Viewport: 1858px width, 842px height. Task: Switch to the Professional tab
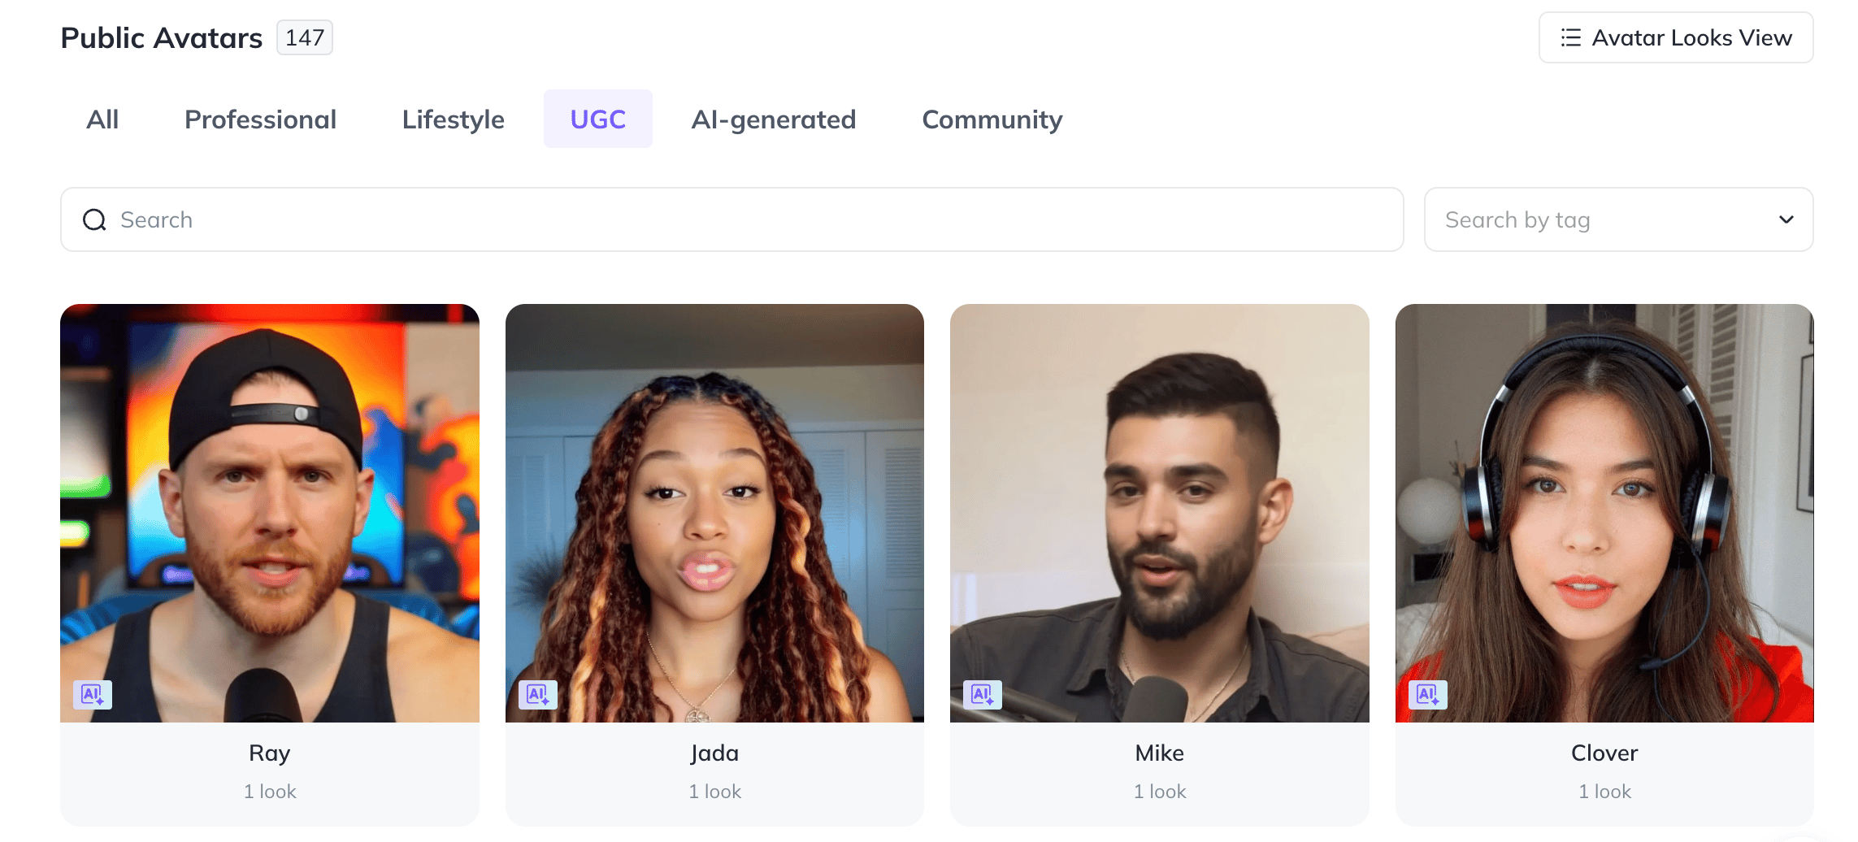(x=260, y=119)
